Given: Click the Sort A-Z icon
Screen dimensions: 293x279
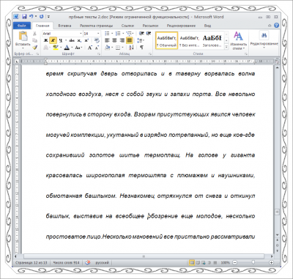Looking at the screenshot, I should pos(131,48).
